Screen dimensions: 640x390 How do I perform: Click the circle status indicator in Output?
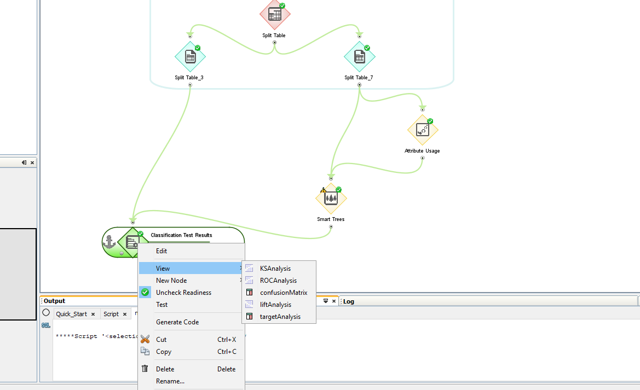pyautogui.click(x=46, y=313)
